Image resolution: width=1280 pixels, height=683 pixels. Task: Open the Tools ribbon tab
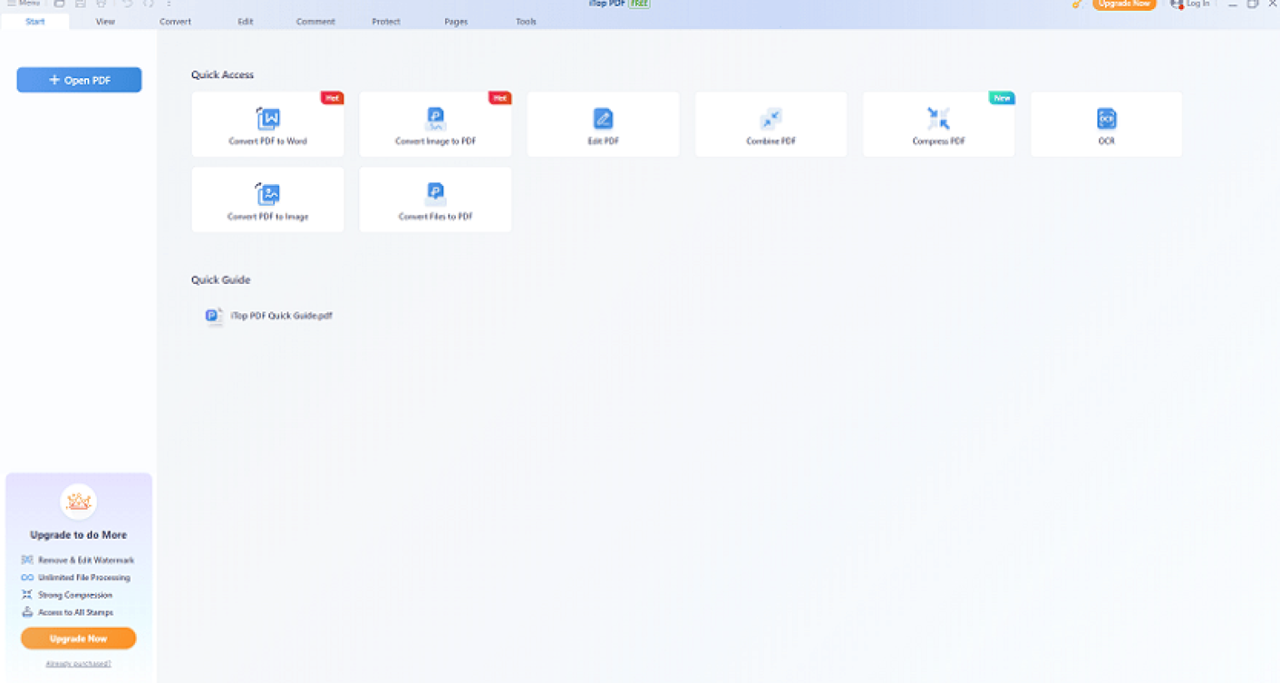click(x=526, y=22)
